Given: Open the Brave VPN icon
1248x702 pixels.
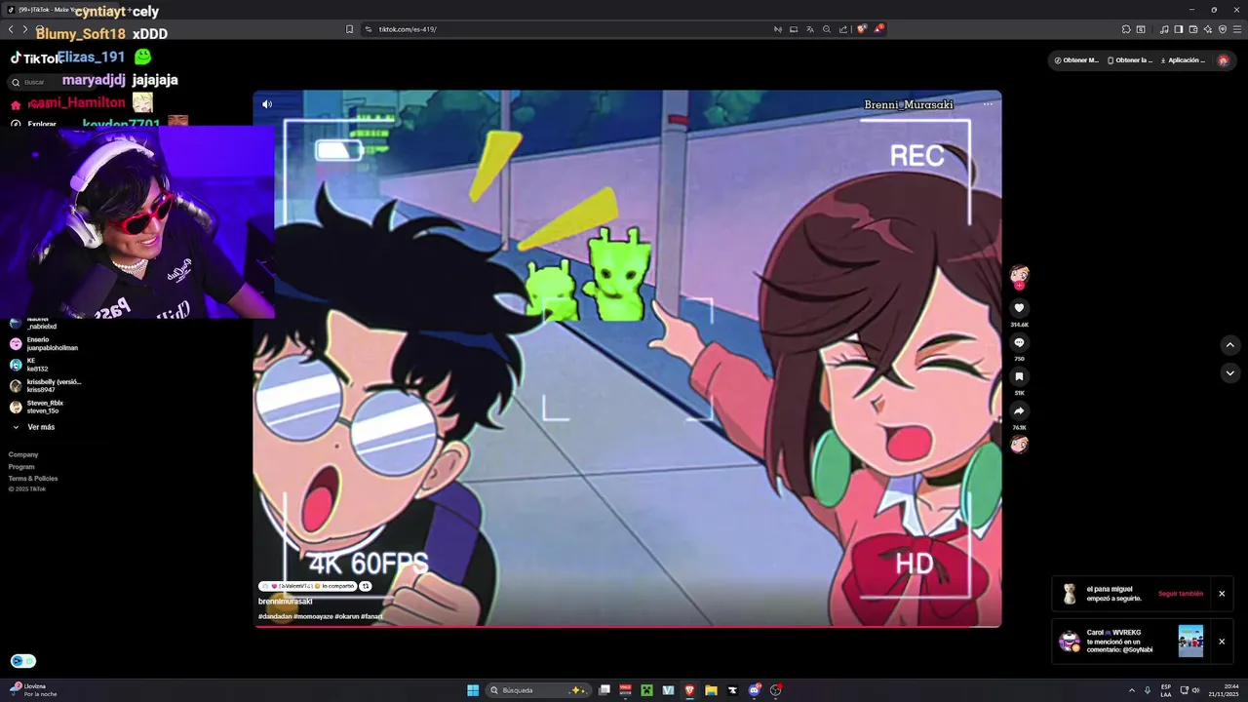Looking at the screenshot, I should (1223, 29).
